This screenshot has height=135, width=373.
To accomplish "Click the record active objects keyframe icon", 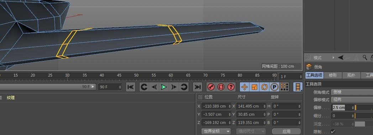I will click(211, 87).
